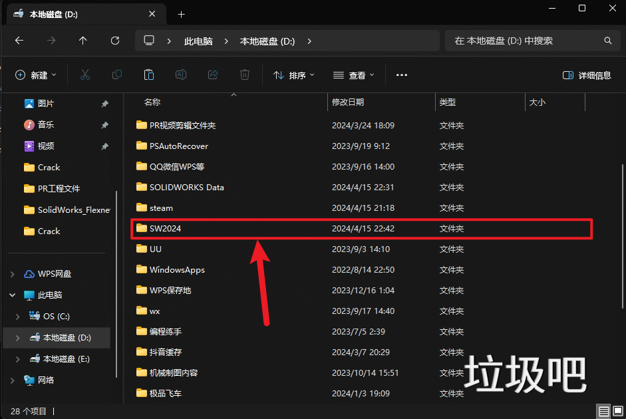Click the Back navigation button
The image size is (626, 419).
19,41
